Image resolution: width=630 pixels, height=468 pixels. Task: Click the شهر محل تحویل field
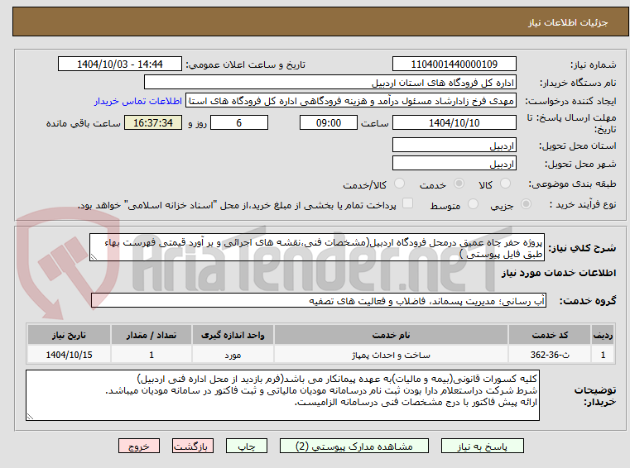(x=454, y=164)
